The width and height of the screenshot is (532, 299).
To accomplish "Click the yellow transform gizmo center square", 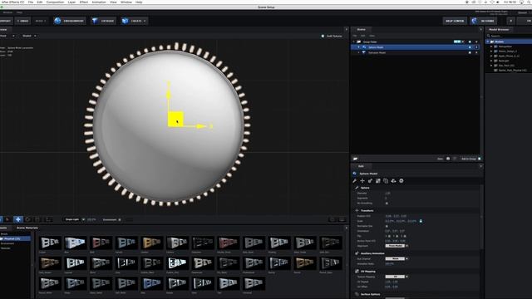I will coord(175,119).
